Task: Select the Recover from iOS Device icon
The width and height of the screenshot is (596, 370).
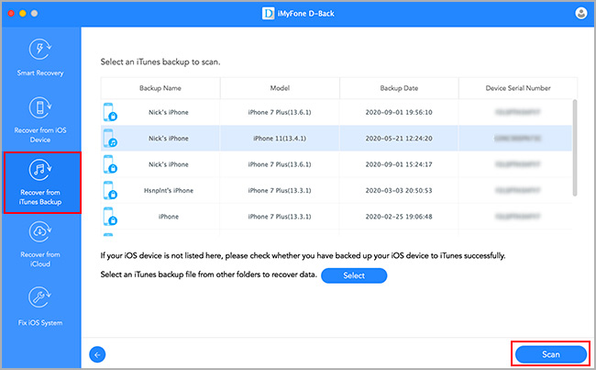Action: (x=40, y=107)
